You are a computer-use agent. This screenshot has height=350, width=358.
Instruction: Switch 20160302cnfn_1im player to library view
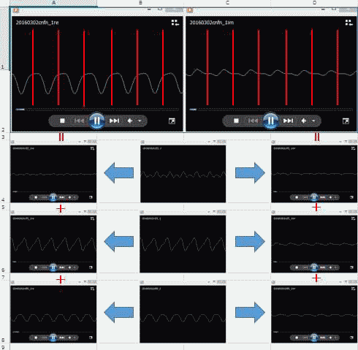tap(349, 23)
